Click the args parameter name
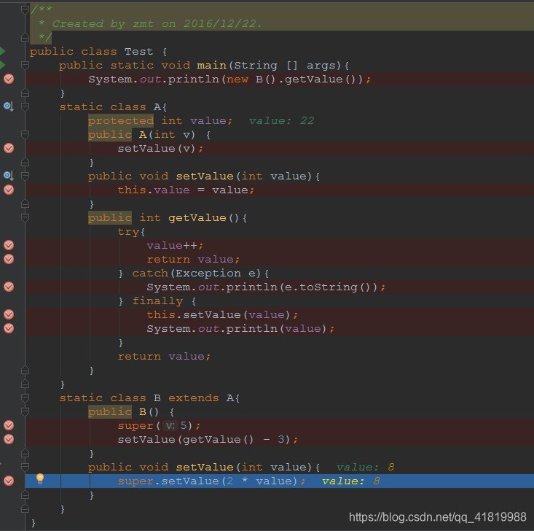The image size is (534, 531). coord(321,65)
